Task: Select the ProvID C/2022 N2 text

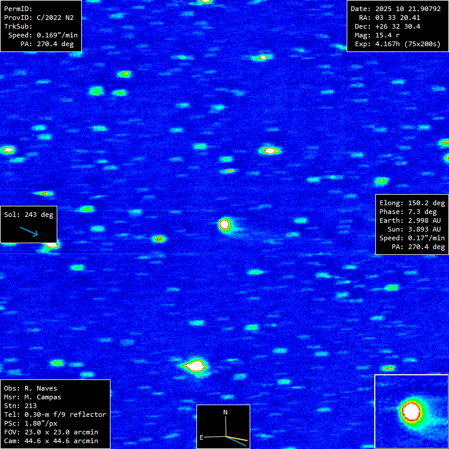Action: point(39,18)
